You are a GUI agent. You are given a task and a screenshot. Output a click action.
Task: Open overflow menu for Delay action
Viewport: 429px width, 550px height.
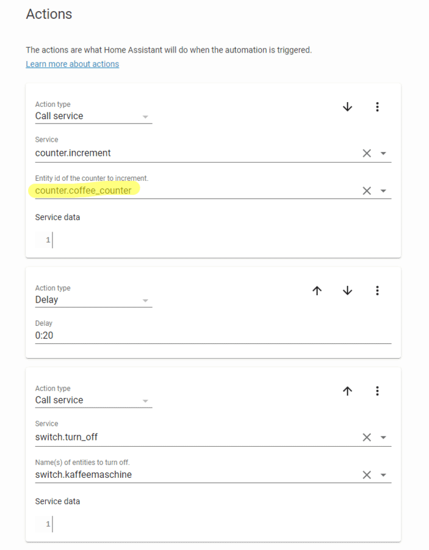click(x=377, y=291)
